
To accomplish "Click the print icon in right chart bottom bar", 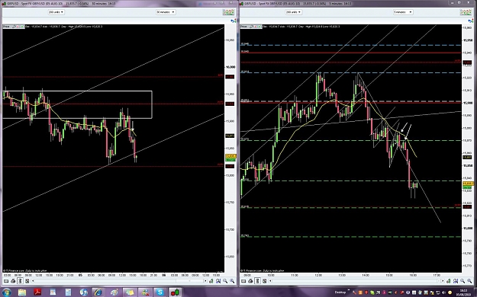I will pyautogui.click(x=250, y=281).
